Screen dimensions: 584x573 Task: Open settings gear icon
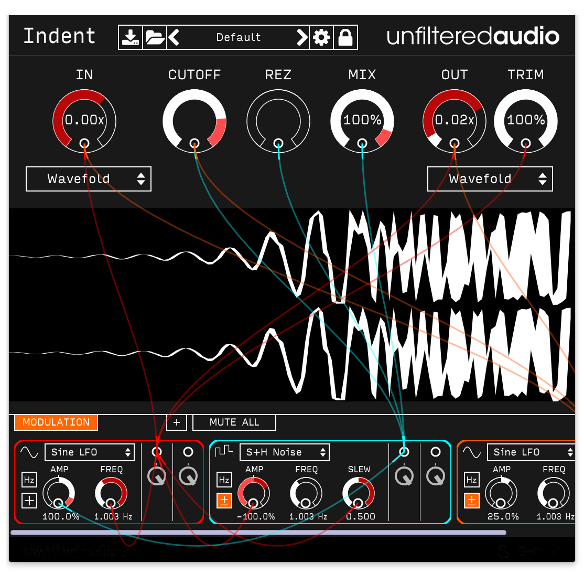(x=321, y=37)
